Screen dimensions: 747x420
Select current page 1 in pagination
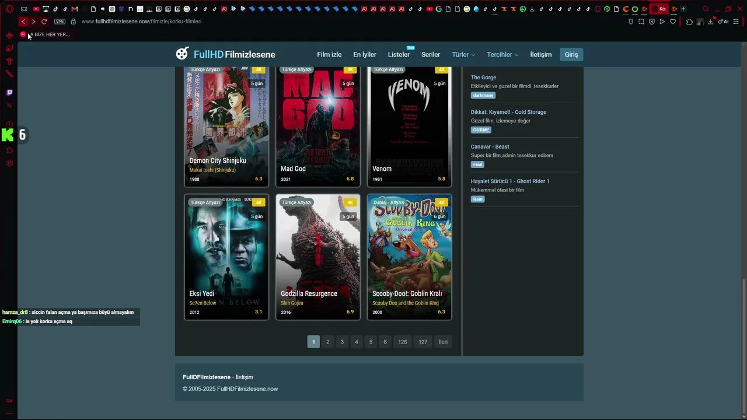(313, 342)
